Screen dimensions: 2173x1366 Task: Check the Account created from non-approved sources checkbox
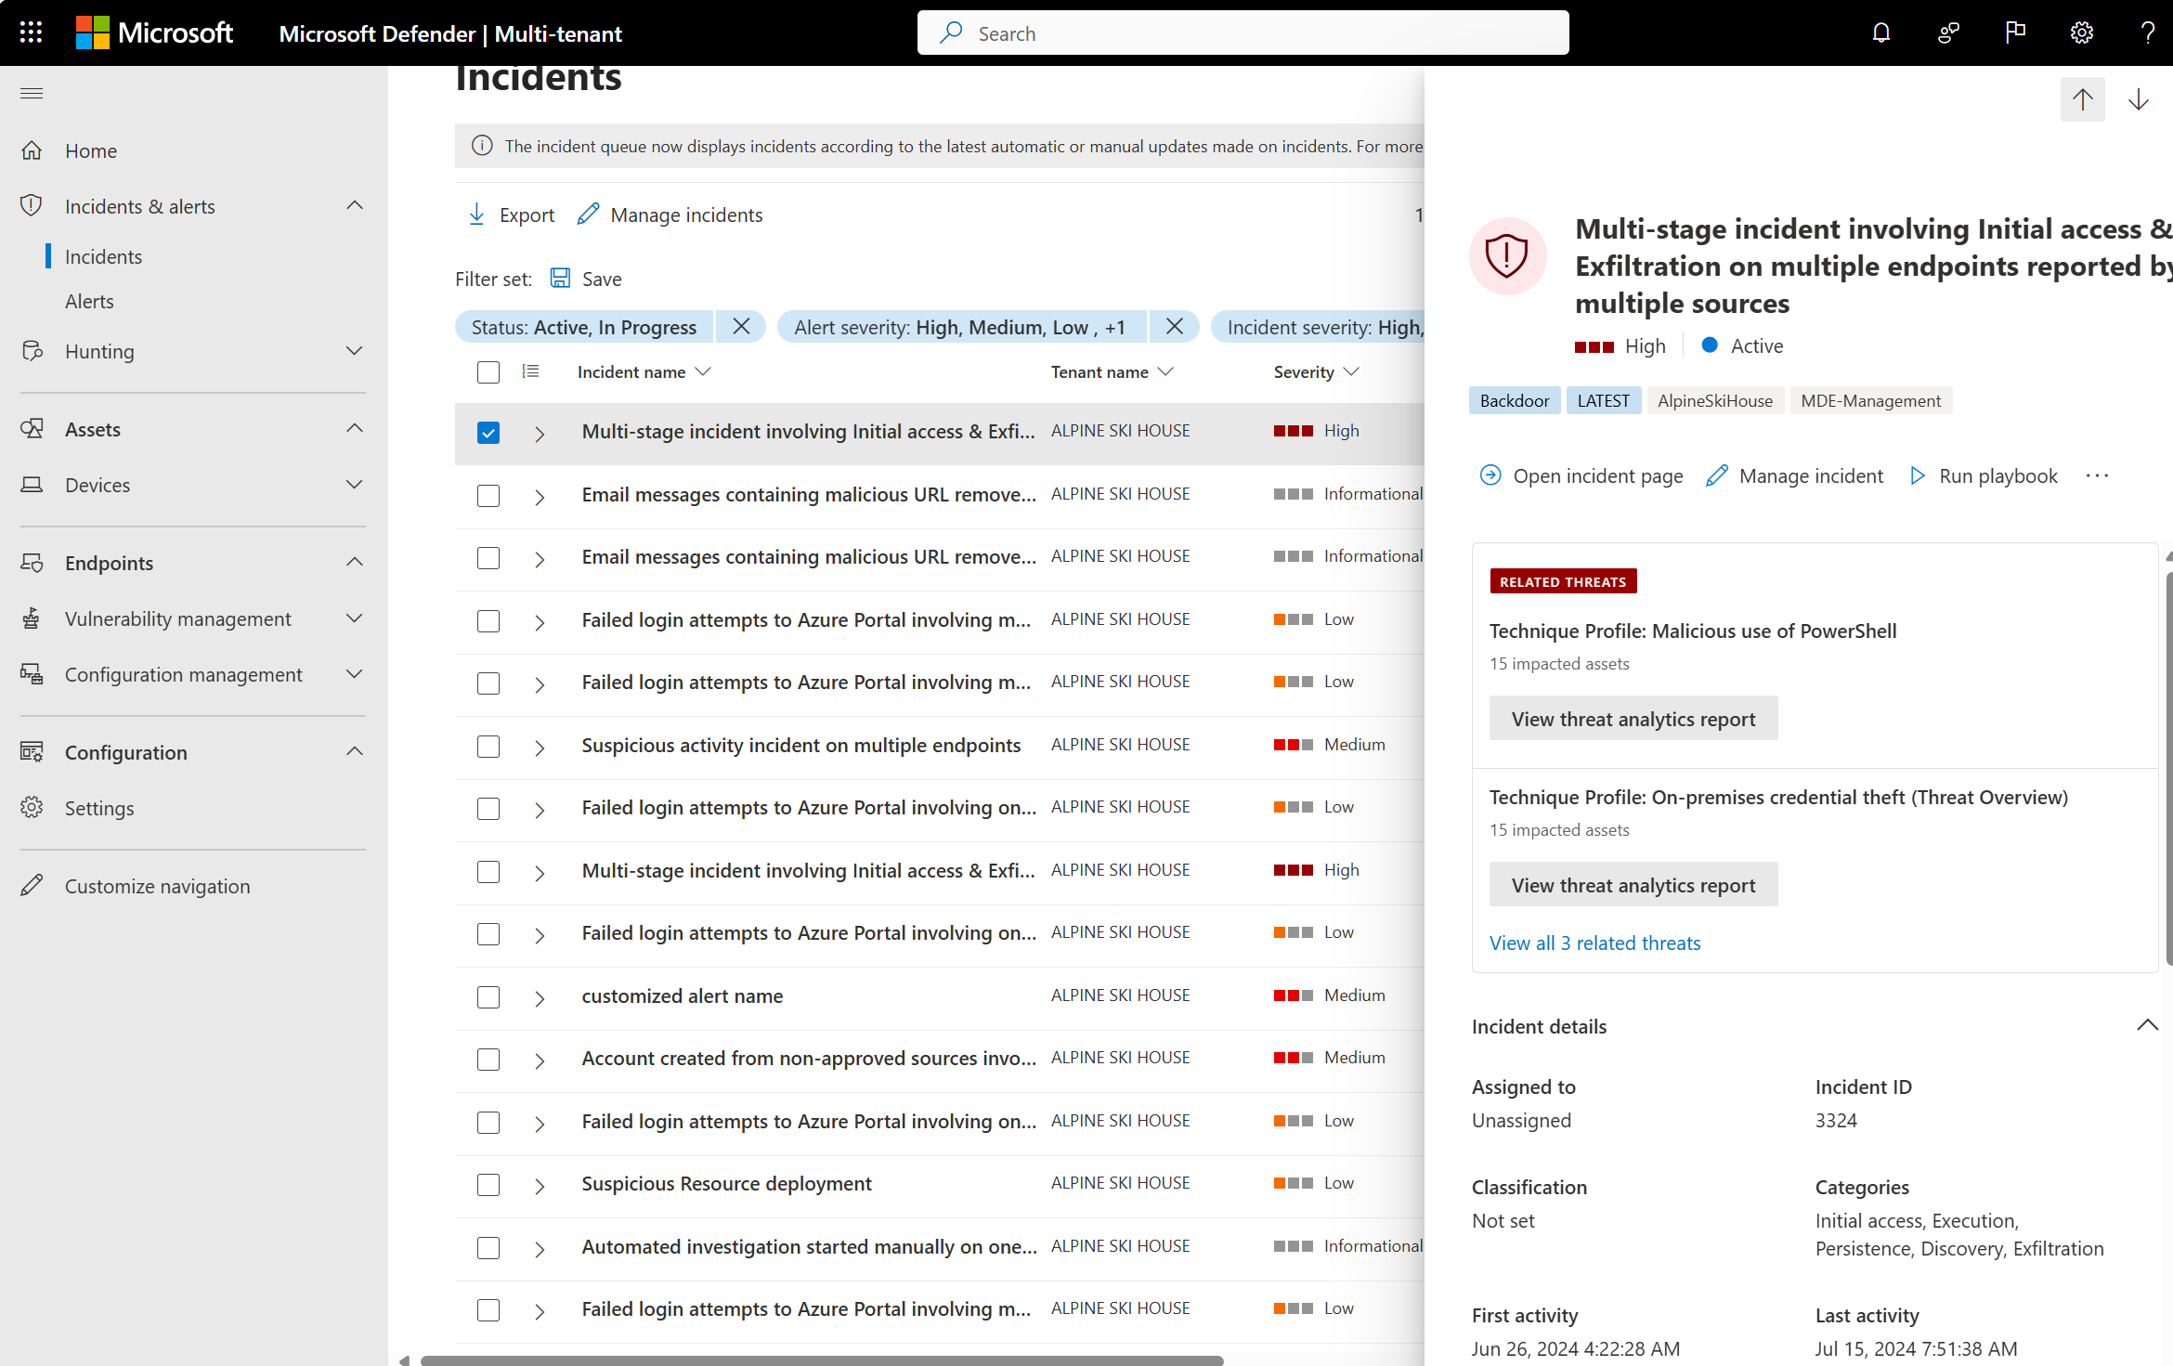pyautogui.click(x=488, y=1060)
